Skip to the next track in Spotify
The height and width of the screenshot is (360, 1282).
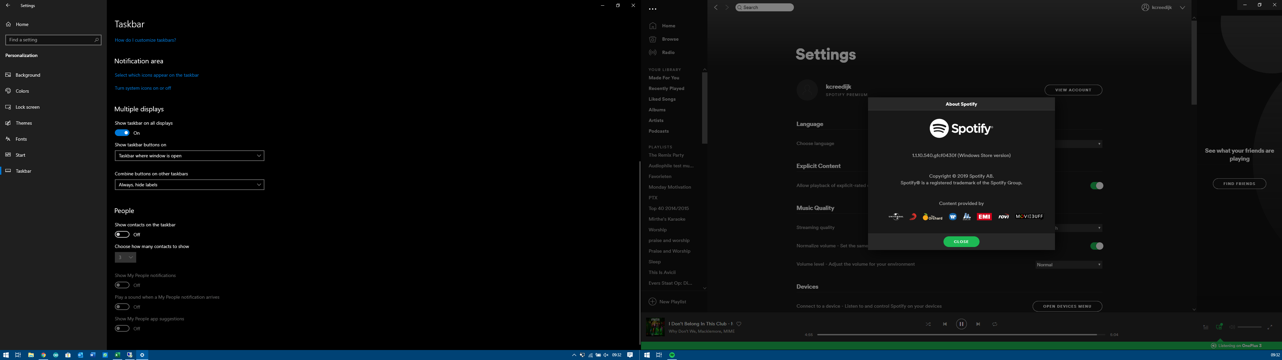(x=979, y=324)
